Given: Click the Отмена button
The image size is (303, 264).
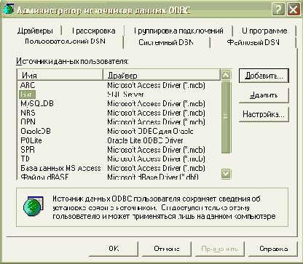Looking at the screenshot, I should pos(167,249).
